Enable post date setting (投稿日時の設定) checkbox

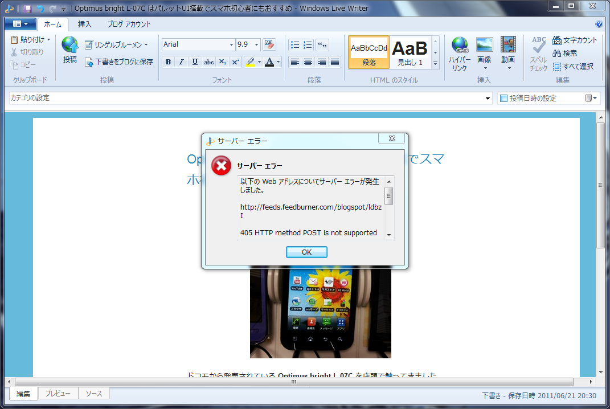(503, 98)
